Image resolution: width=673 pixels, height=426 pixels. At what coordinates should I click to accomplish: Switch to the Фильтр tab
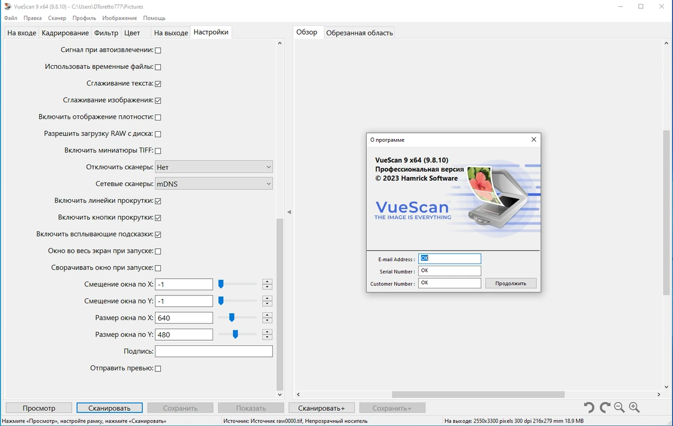pos(106,33)
